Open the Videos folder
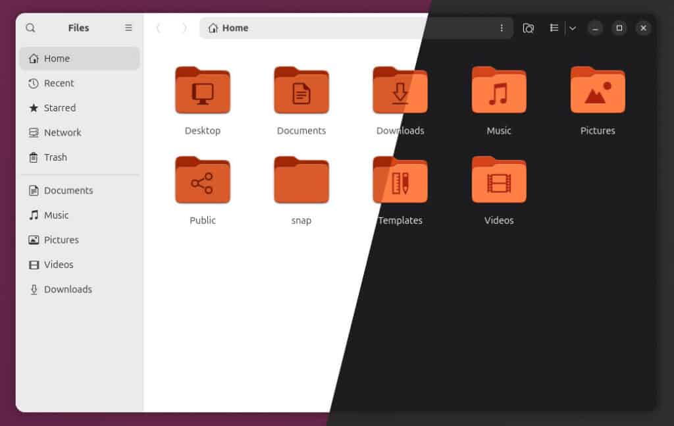The width and height of the screenshot is (674, 426). [x=498, y=188]
